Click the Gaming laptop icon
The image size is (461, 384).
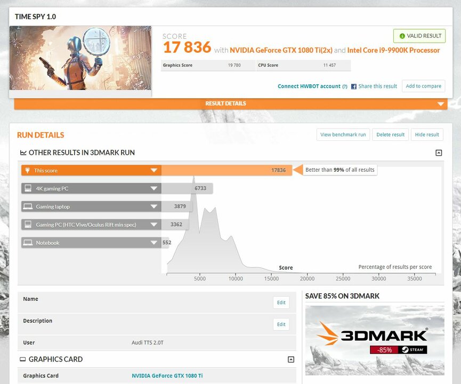28,206
